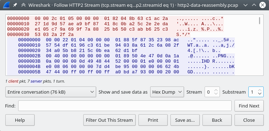This screenshot has height=131, width=269.
Task: Focus the Find text field
Action: (x=125, y=106)
